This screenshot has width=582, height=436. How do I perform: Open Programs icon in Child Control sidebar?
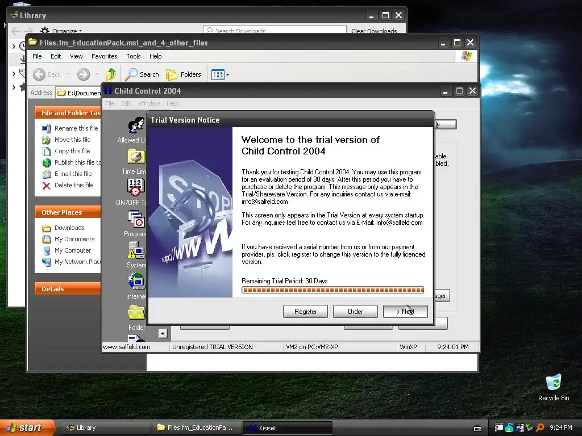click(136, 219)
